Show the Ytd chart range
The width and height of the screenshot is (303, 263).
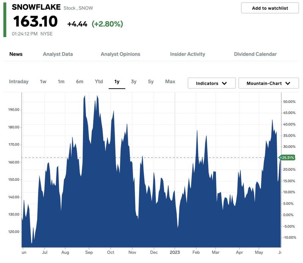[x=99, y=81]
